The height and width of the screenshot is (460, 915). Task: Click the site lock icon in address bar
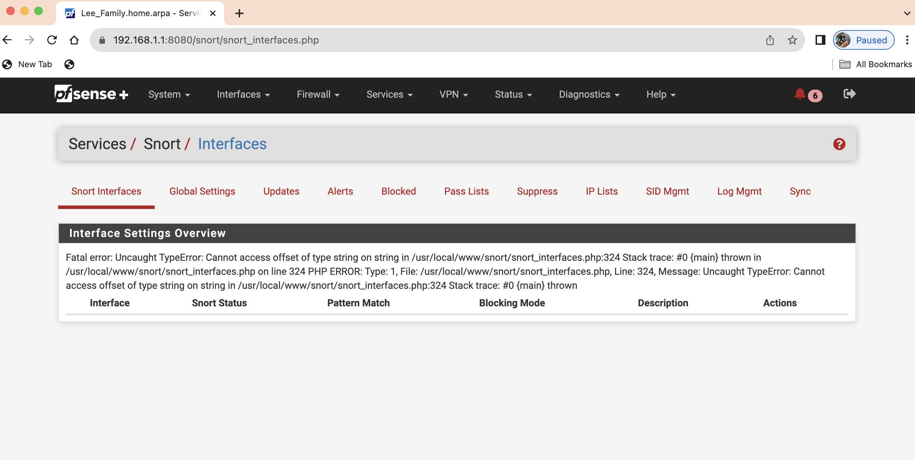102,40
